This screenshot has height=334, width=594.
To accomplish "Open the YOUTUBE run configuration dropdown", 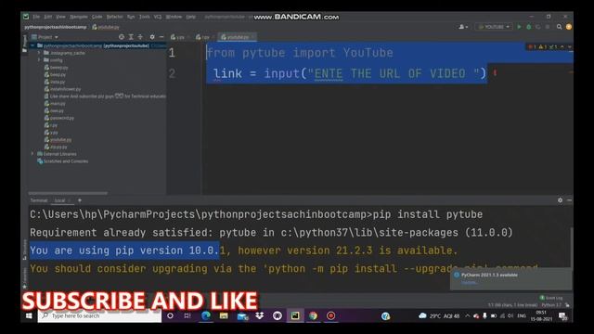I will [494, 27].
